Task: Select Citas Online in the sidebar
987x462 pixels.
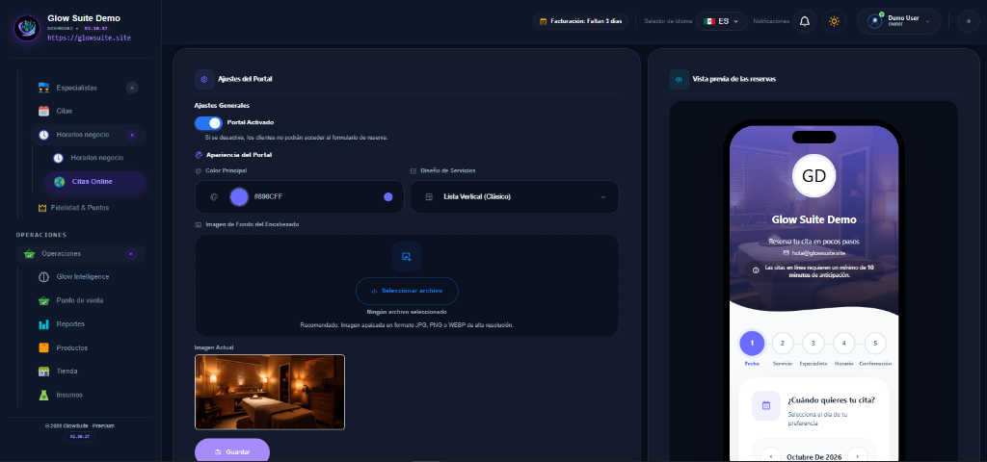Action: click(94, 182)
